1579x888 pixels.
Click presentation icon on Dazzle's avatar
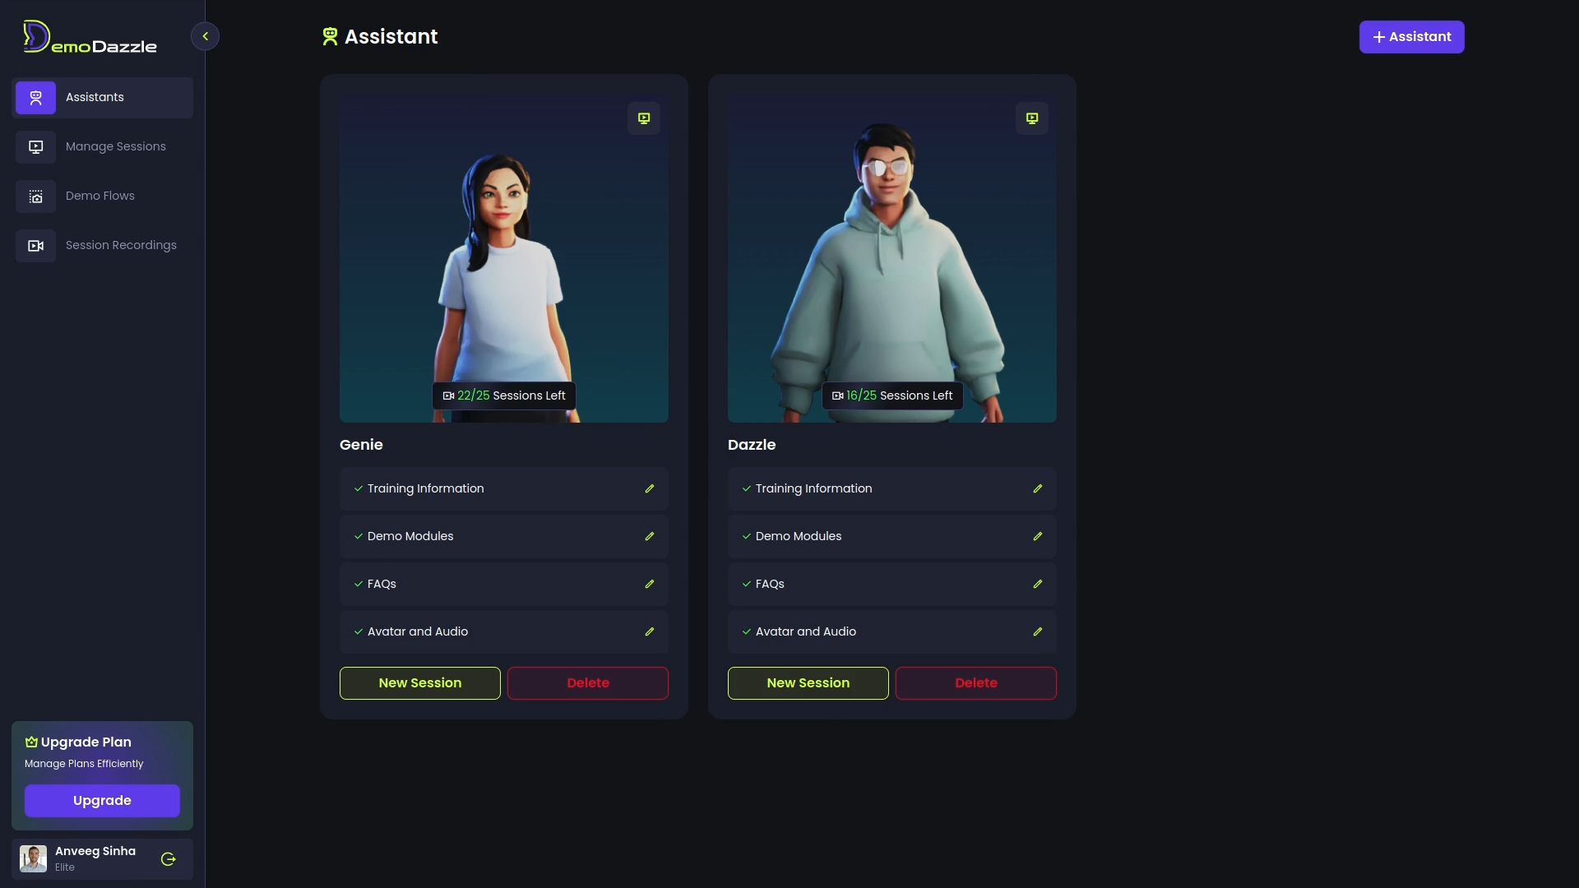pos(1032,118)
